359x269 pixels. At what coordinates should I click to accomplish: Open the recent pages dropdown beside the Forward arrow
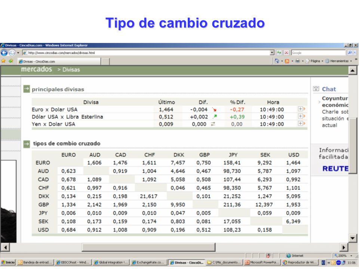pyautogui.click(x=18, y=53)
